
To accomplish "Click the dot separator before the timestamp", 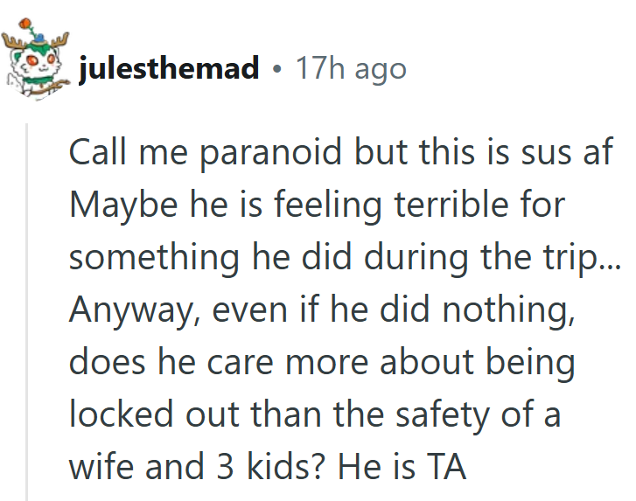I will [x=276, y=68].
